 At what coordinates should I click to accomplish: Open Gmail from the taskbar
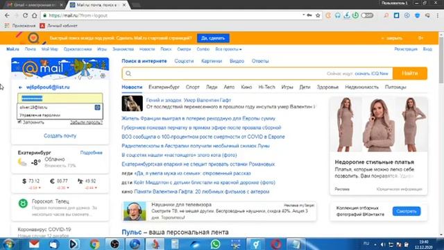[34, 244]
